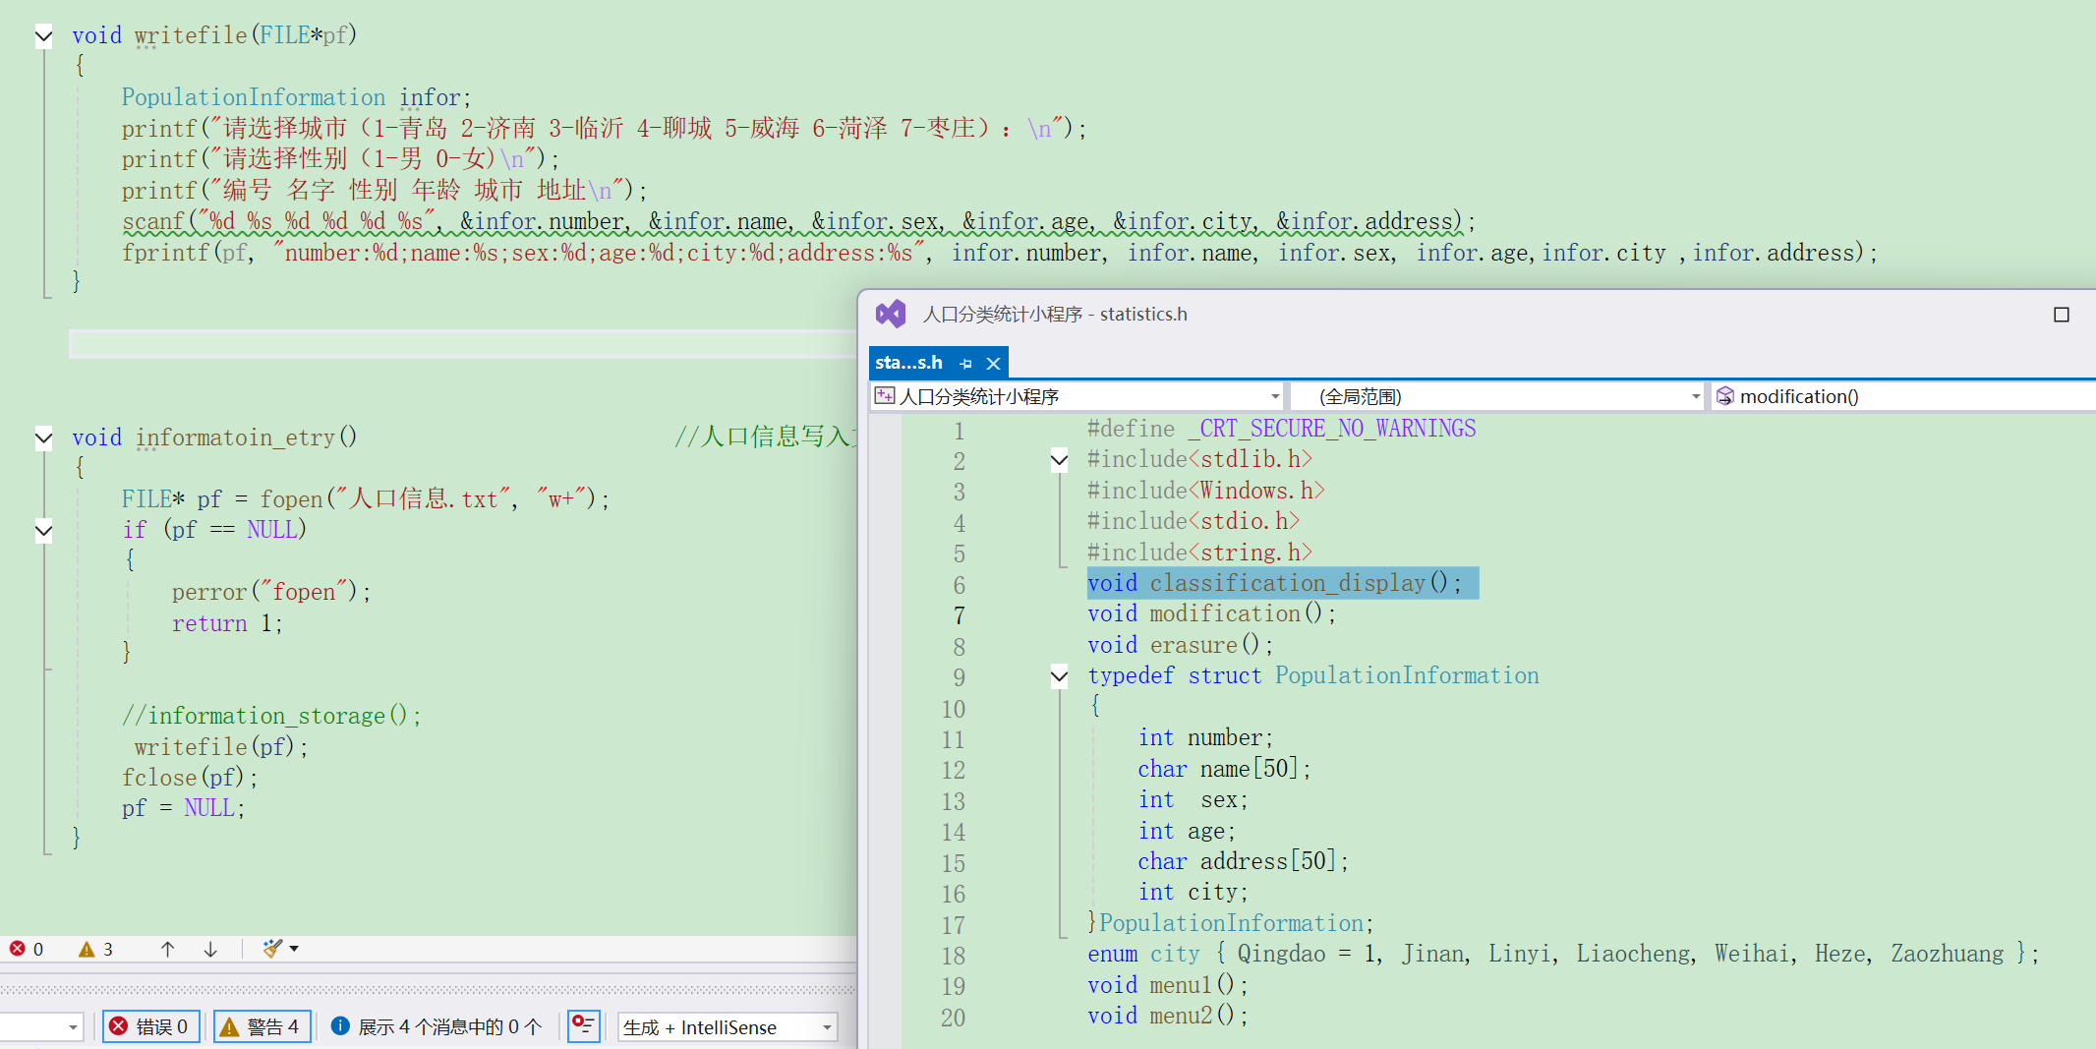2096x1049 pixels.
Task: Open the modification() member dropdown
Action: [1904, 396]
